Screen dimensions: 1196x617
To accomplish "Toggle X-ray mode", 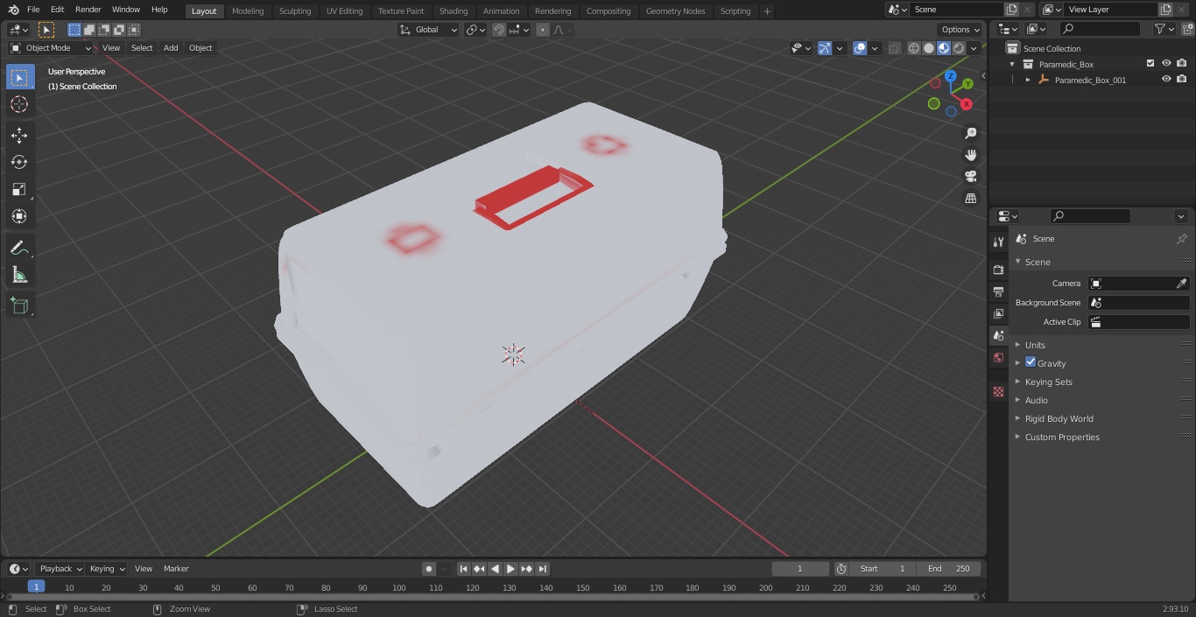I will point(894,48).
